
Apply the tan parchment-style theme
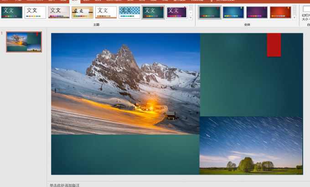[83, 12]
